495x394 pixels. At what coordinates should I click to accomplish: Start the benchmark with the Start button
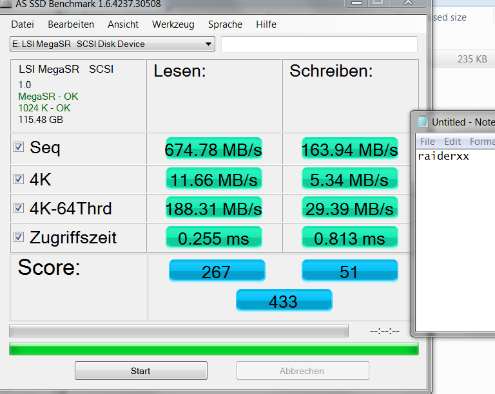click(141, 371)
